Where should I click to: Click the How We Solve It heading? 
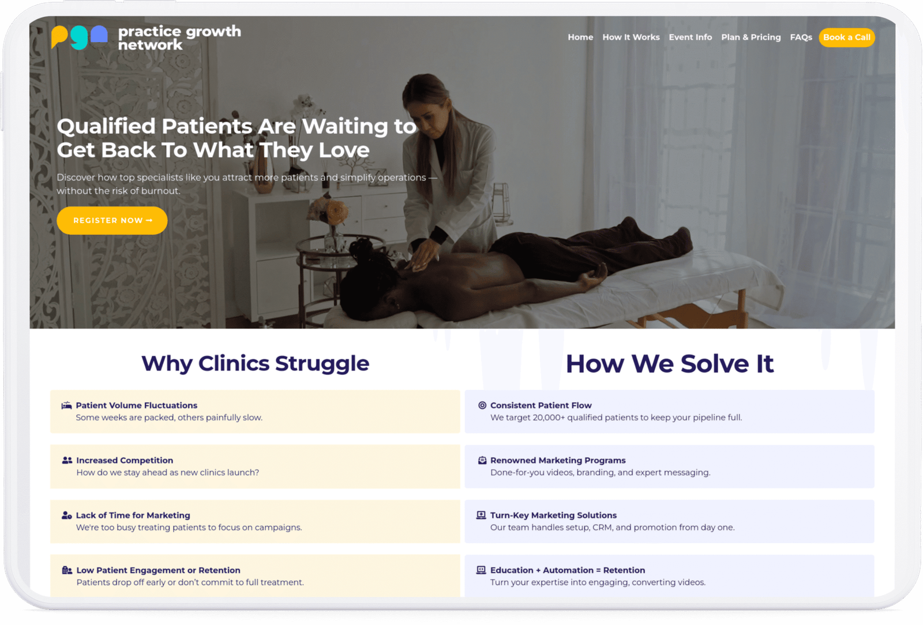coord(670,364)
